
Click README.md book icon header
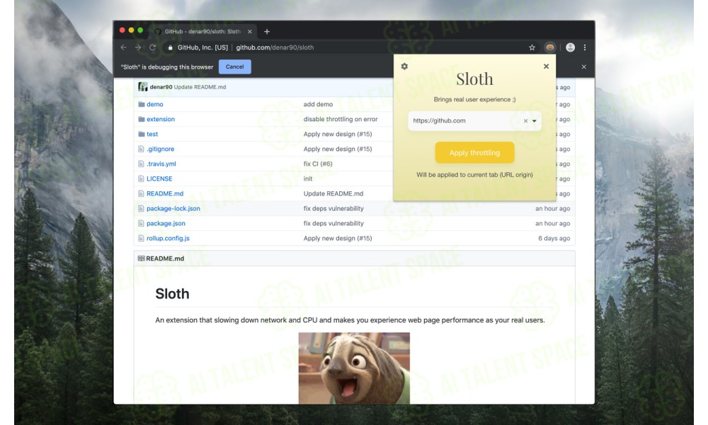pos(142,259)
